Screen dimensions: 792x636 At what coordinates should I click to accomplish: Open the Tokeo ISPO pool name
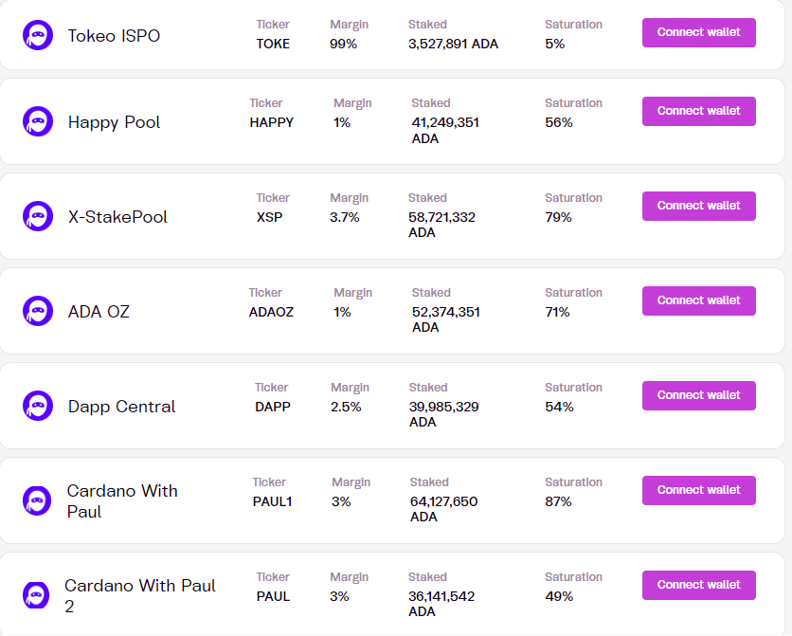(x=114, y=36)
